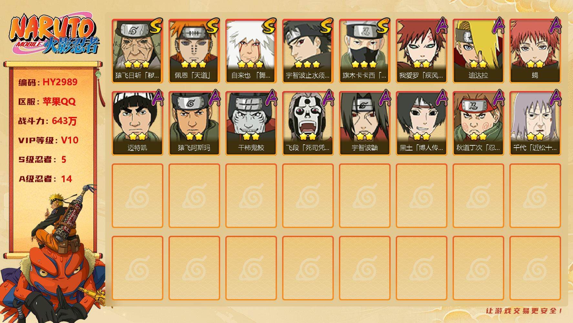Choose the 干柿鬼鲛 ninja card
573x323 pixels.
[x=251, y=123]
